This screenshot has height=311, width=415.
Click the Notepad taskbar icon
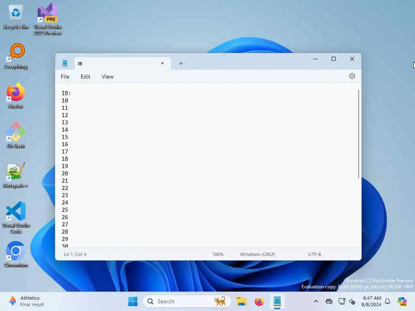point(277,301)
